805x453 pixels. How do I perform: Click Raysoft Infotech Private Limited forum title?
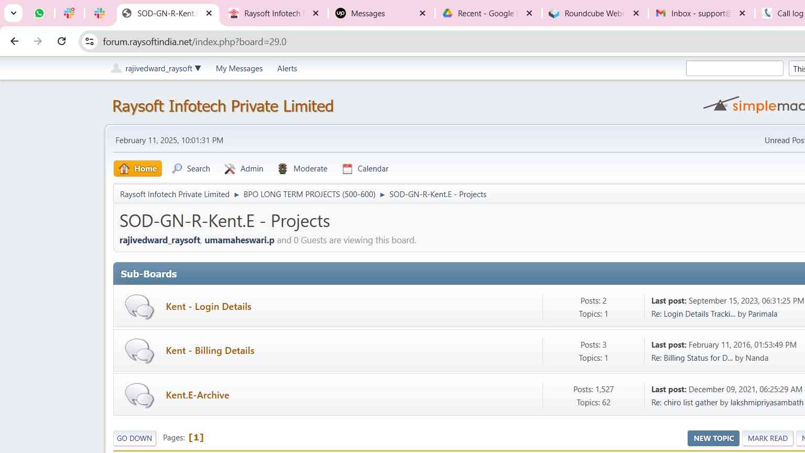[223, 106]
